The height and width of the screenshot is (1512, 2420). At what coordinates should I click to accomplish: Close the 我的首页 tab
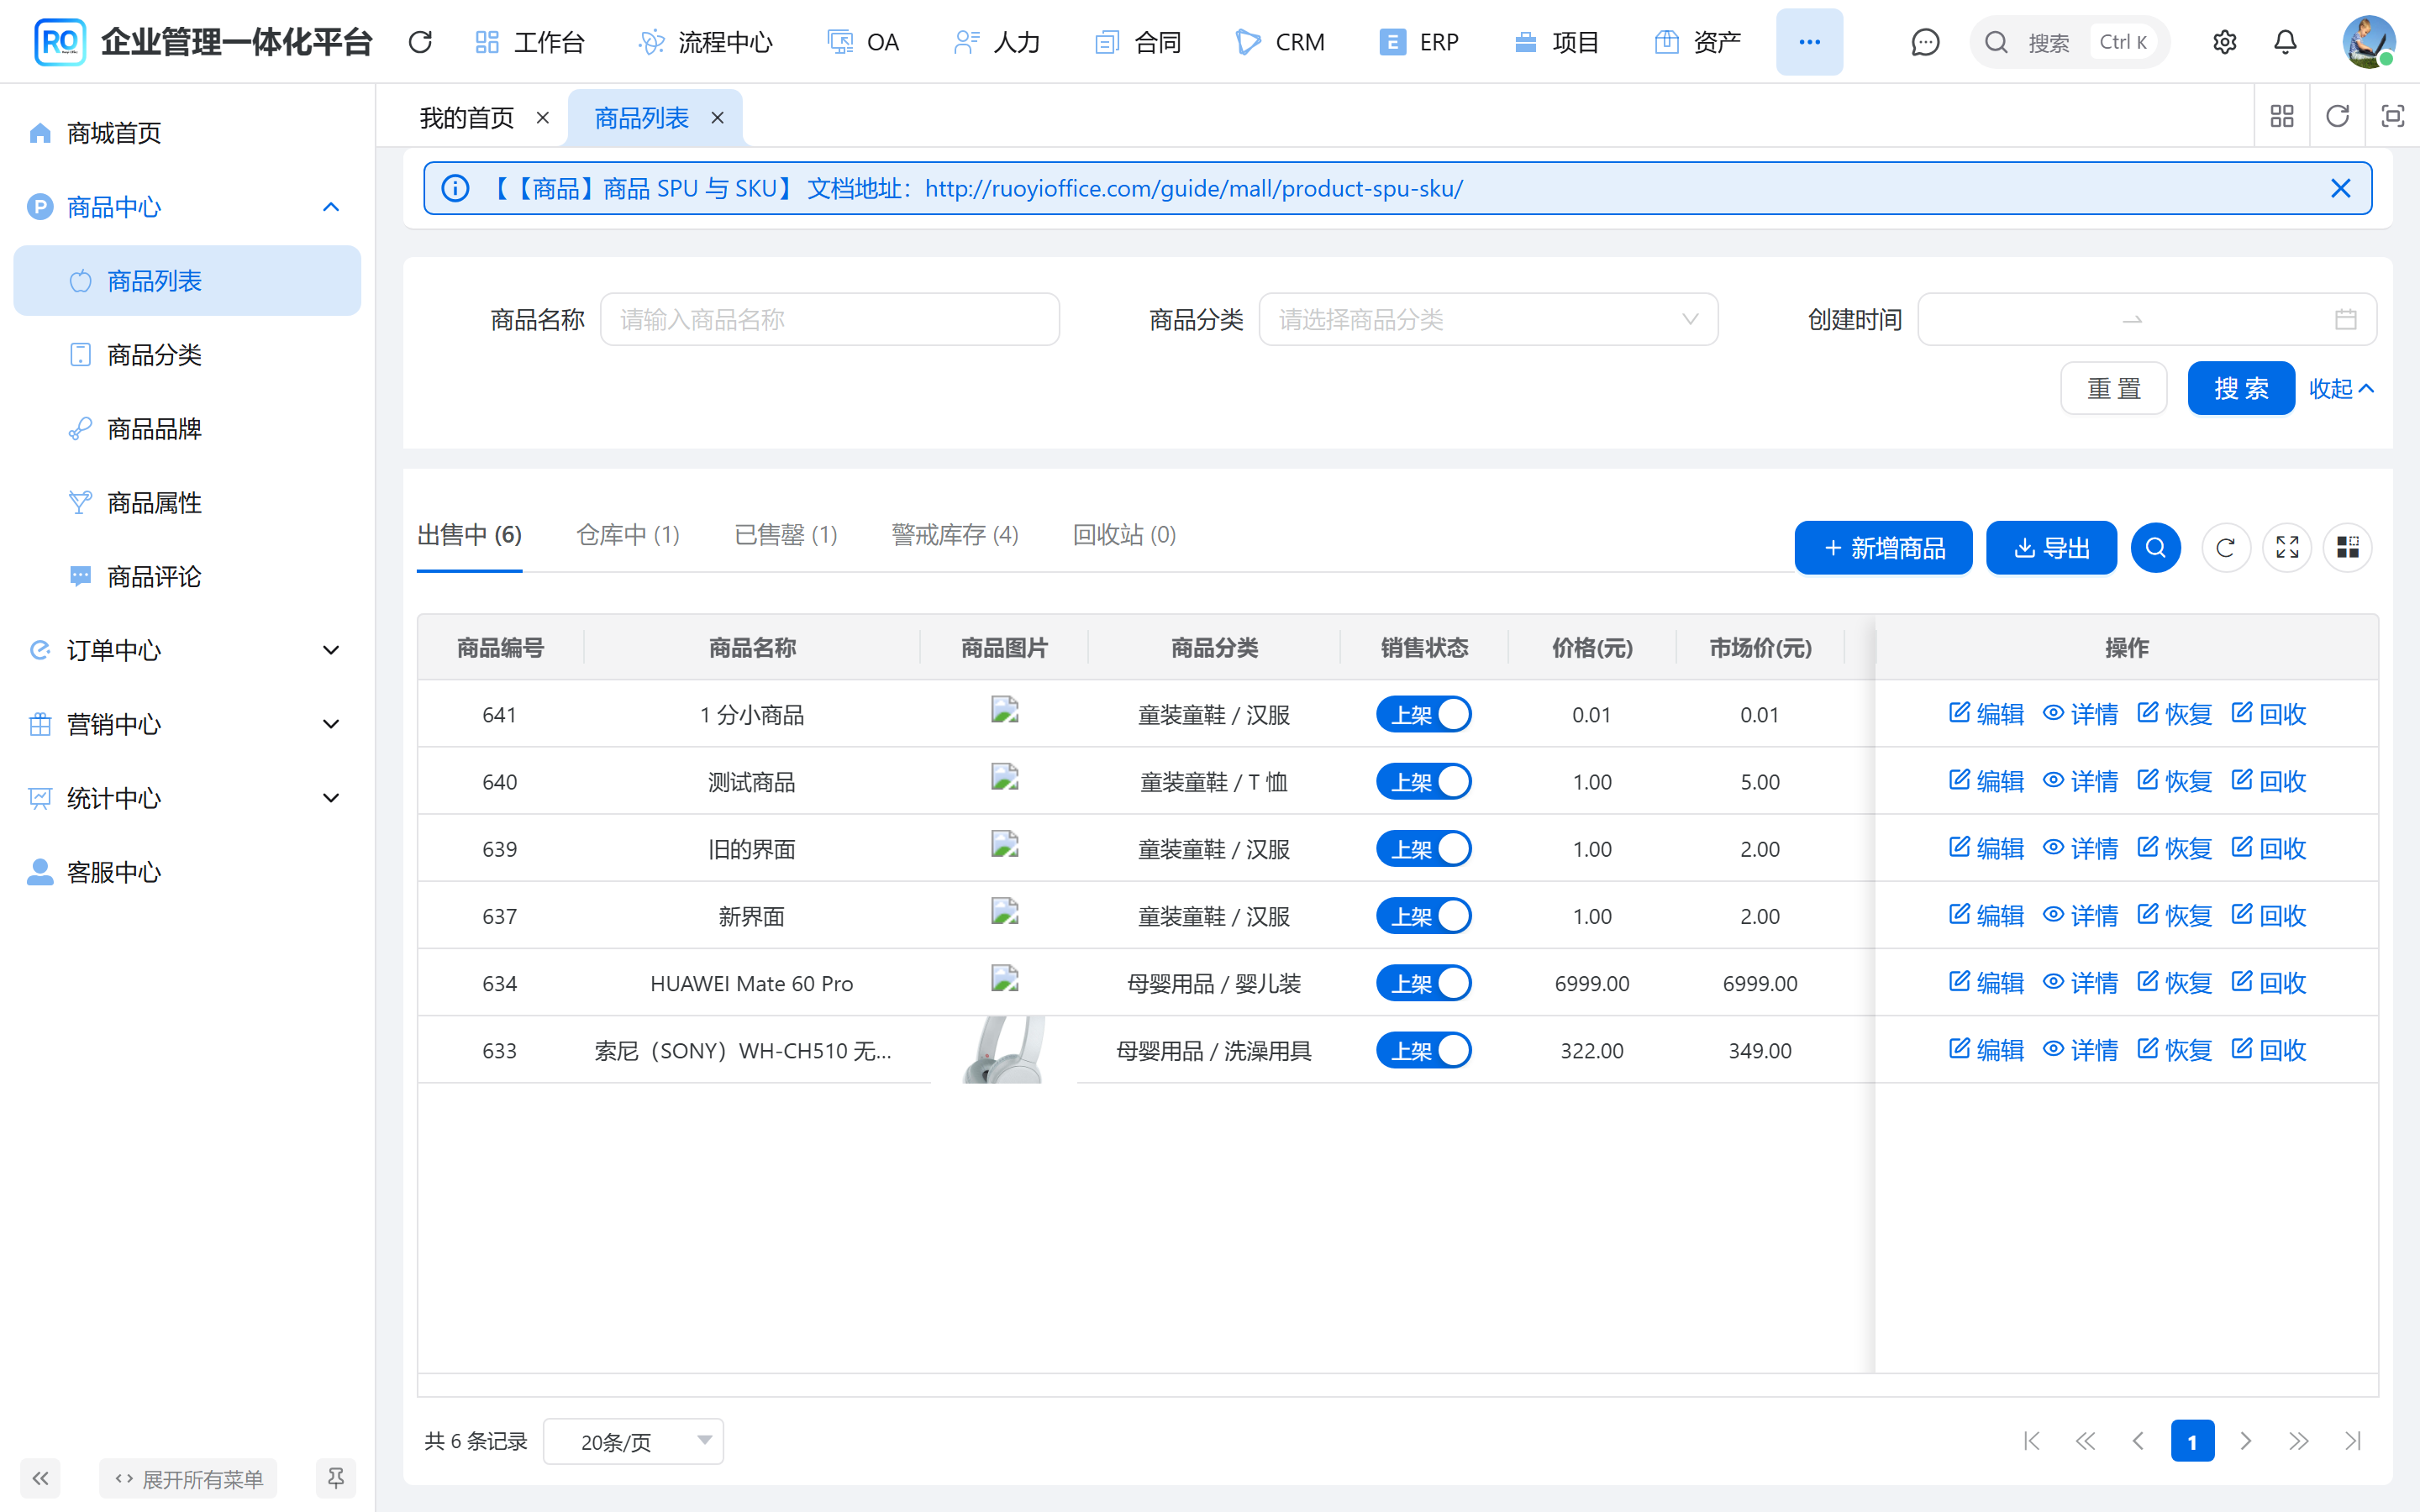pyautogui.click(x=543, y=118)
